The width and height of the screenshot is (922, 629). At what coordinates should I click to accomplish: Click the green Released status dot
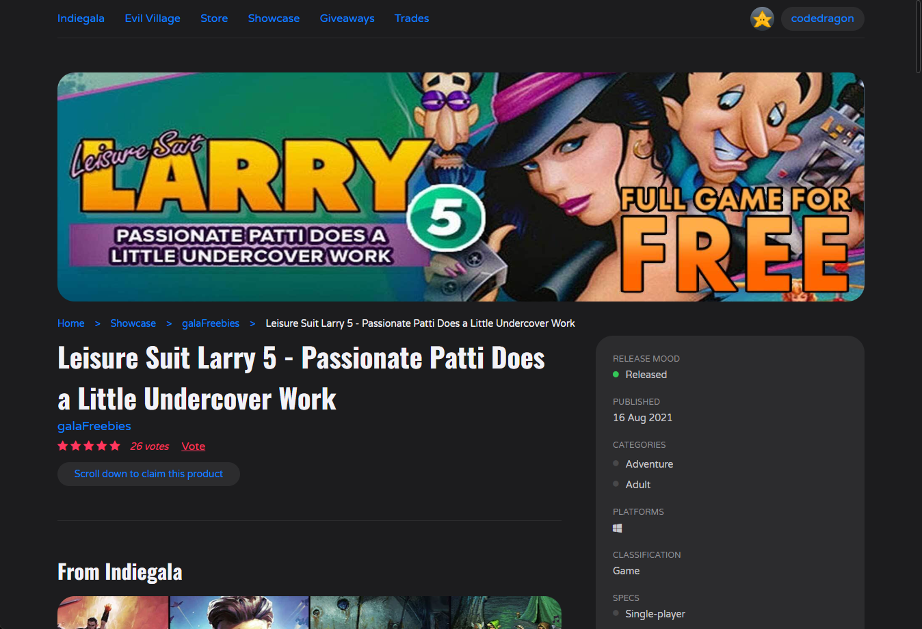click(616, 375)
